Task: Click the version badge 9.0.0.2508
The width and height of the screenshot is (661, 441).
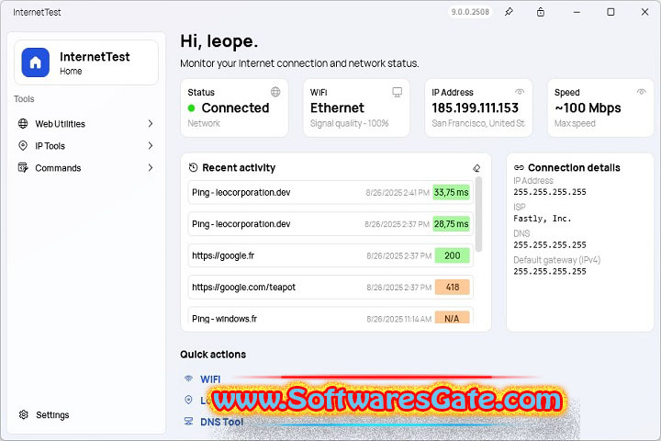Action: point(470,12)
